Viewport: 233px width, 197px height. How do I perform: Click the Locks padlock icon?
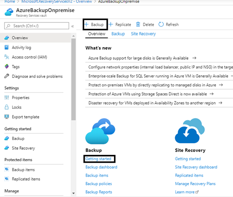7,107
